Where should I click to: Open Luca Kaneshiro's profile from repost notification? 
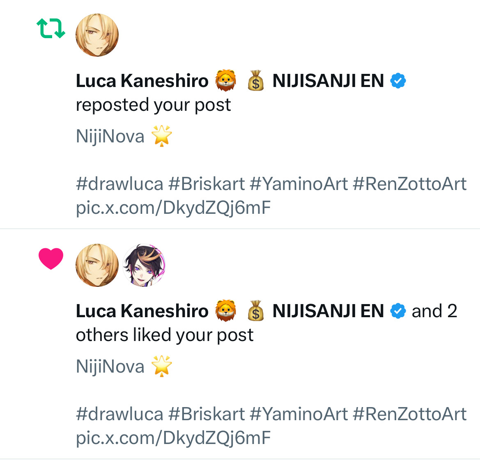click(x=142, y=81)
